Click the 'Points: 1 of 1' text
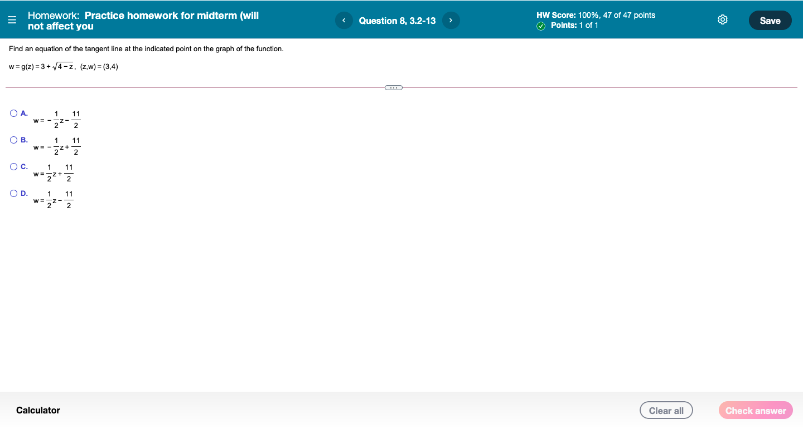The width and height of the screenshot is (803, 429). point(574,26)
